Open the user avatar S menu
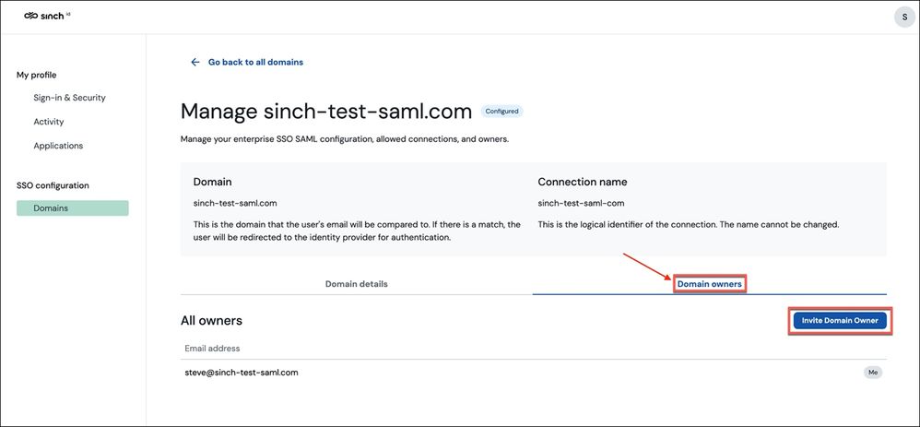This screenshot has height=427, width=920. tap(904, 17)
